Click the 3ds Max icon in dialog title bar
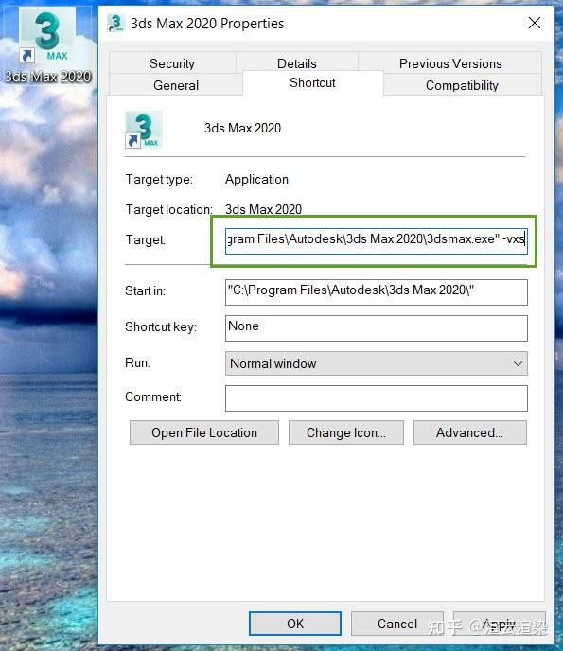This screenshot has width=563, height=651. tap(115, 24)
